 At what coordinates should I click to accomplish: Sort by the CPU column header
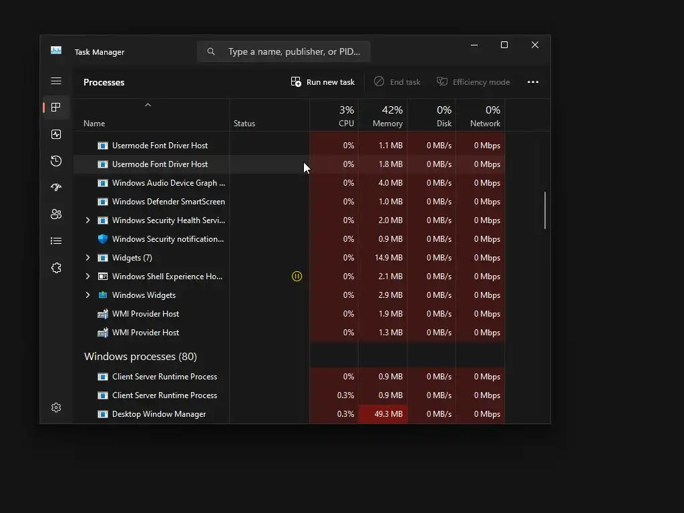(x=334, y=115)
